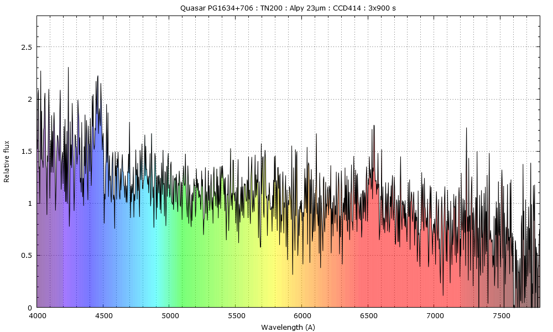Click the green spectrum band near 5100 Å

(x=183, y=266)
